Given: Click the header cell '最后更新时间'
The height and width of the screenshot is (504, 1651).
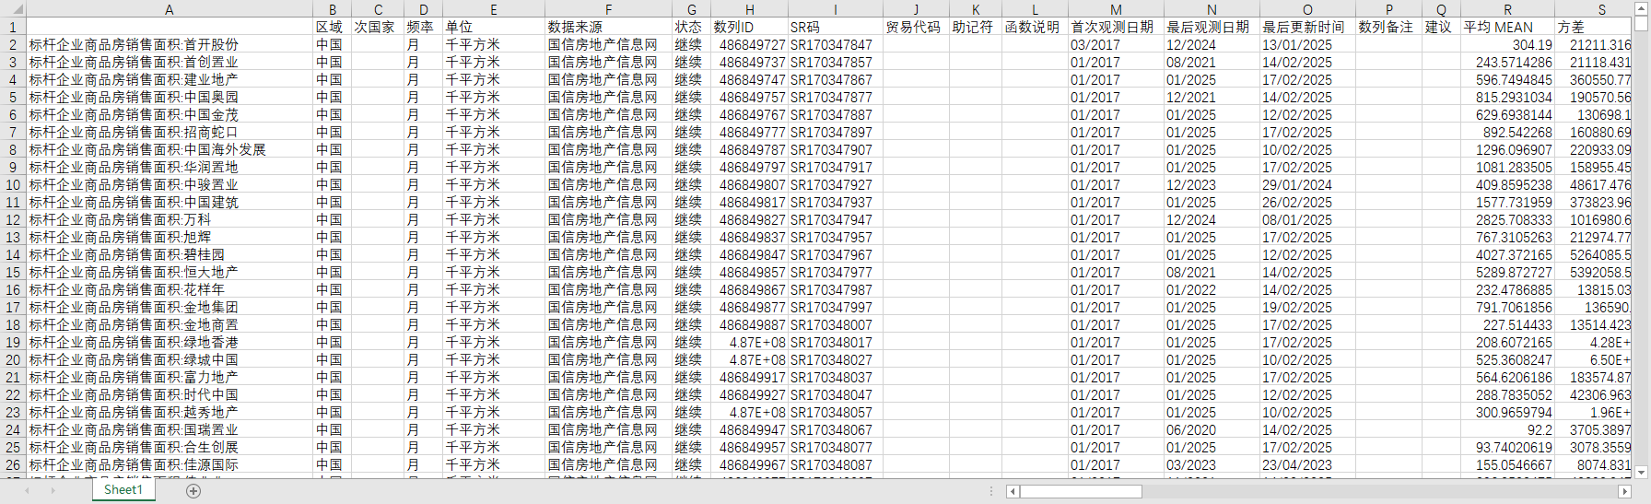Looking at the screenshot, I should click(1307, 27).
